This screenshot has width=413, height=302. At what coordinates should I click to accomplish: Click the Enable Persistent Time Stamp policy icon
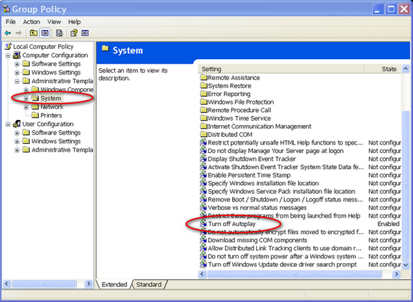pyautogui.click(x=203, y=175)
